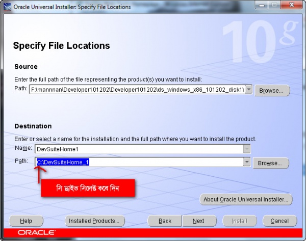Click the Specify File Locations heading
This screenshot has height=241, width=306.
62,46
